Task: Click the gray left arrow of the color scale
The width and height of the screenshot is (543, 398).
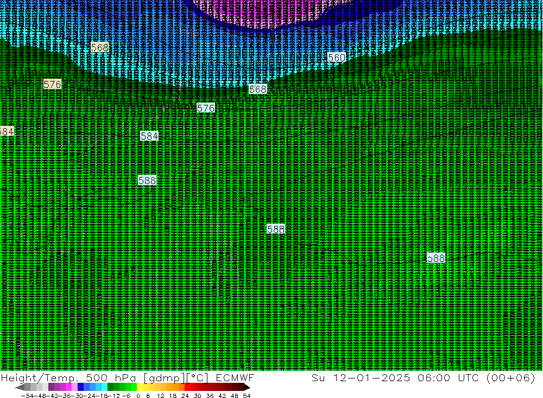Action: pos(20,387)
